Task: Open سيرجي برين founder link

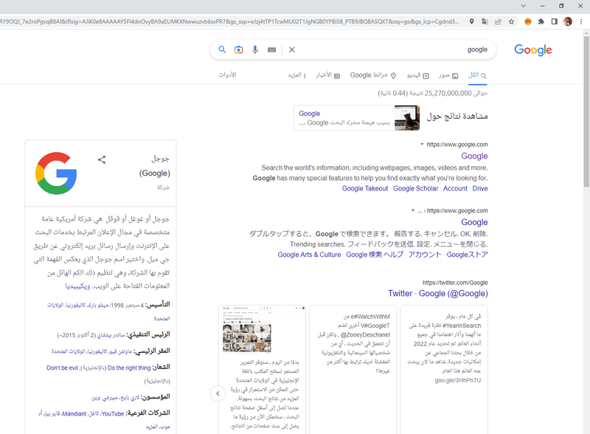Action: point(105,398)
